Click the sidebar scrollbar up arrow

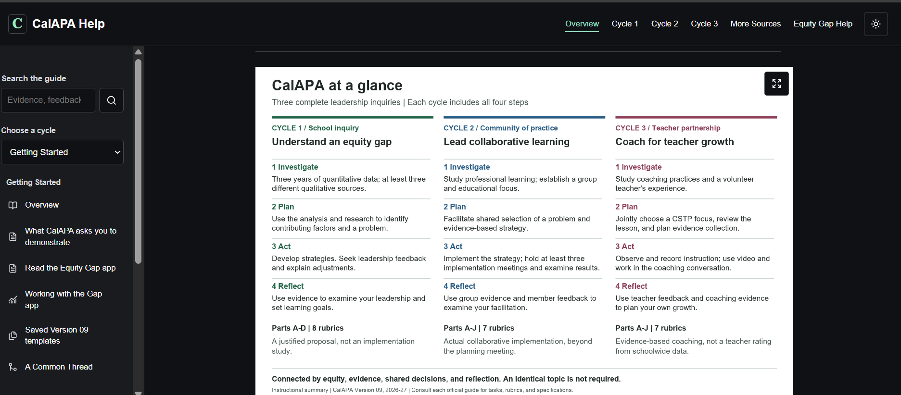138,52
